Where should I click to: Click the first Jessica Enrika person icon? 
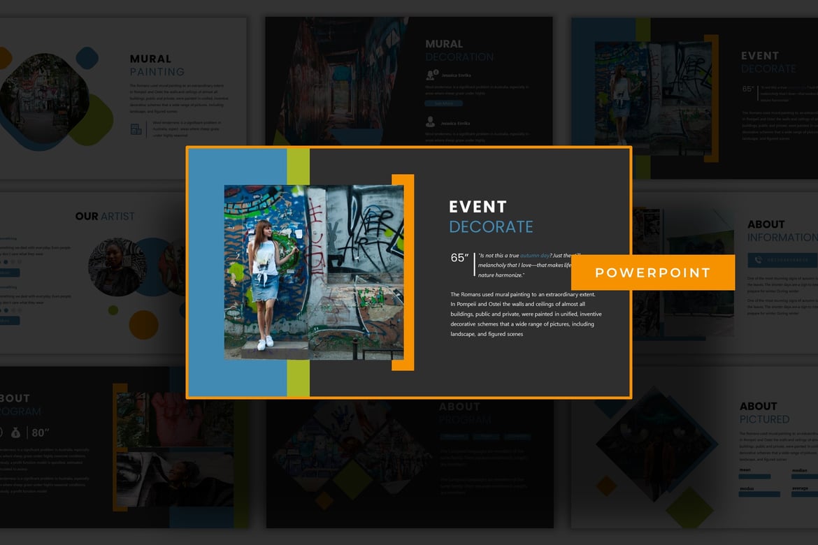(432, 75)
